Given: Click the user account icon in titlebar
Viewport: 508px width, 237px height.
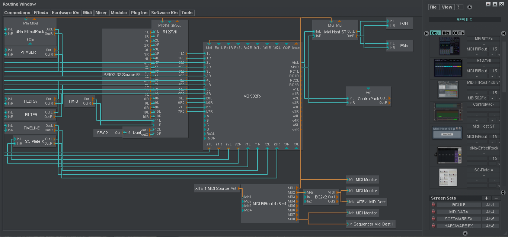Looking at the screenshot, I should tap(470, 7).
